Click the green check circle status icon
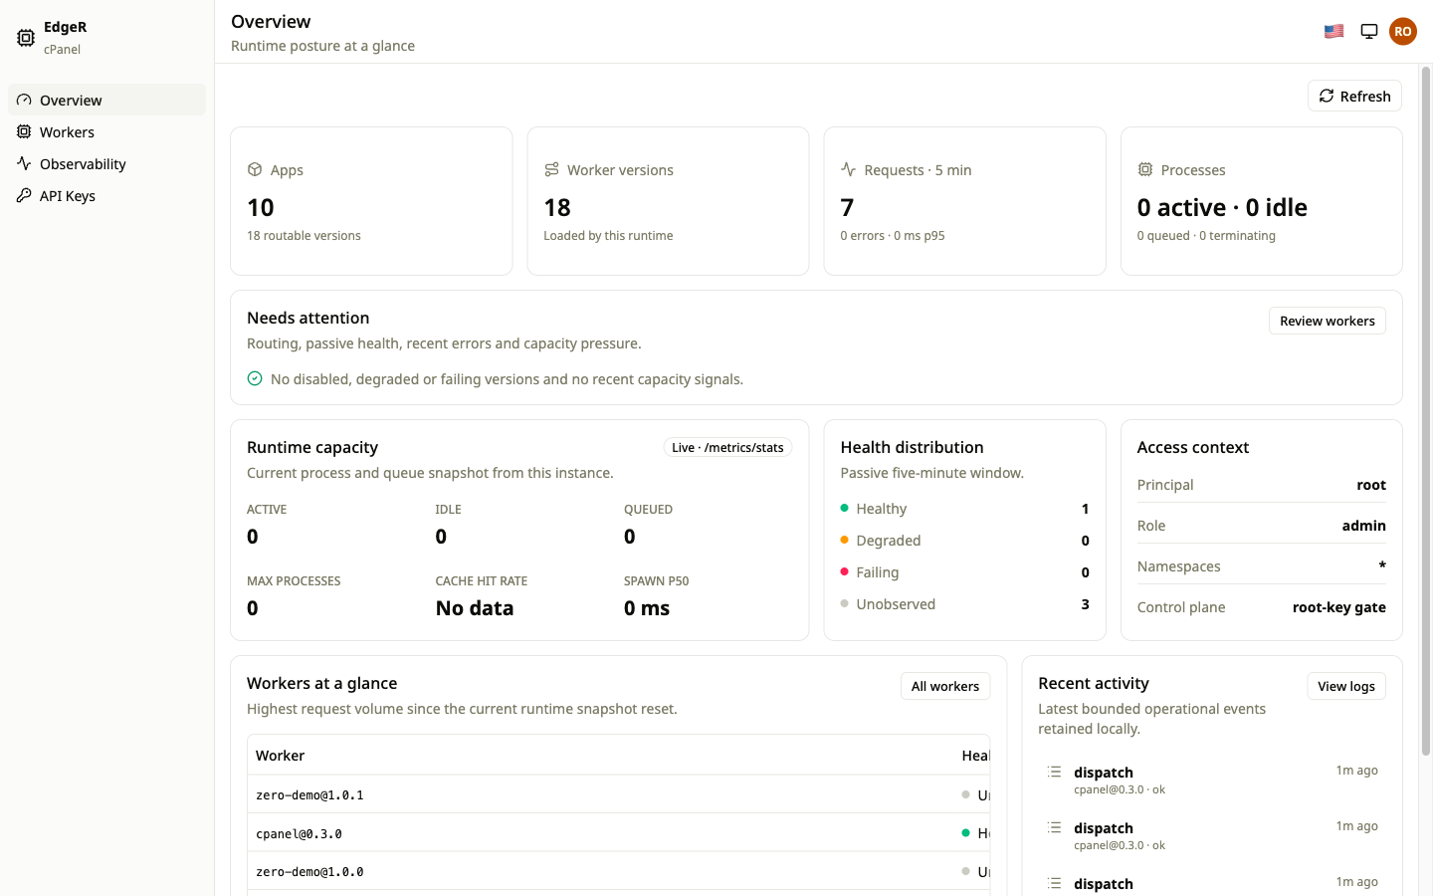This screenshot has height=896, width=1433. [255, 378]
